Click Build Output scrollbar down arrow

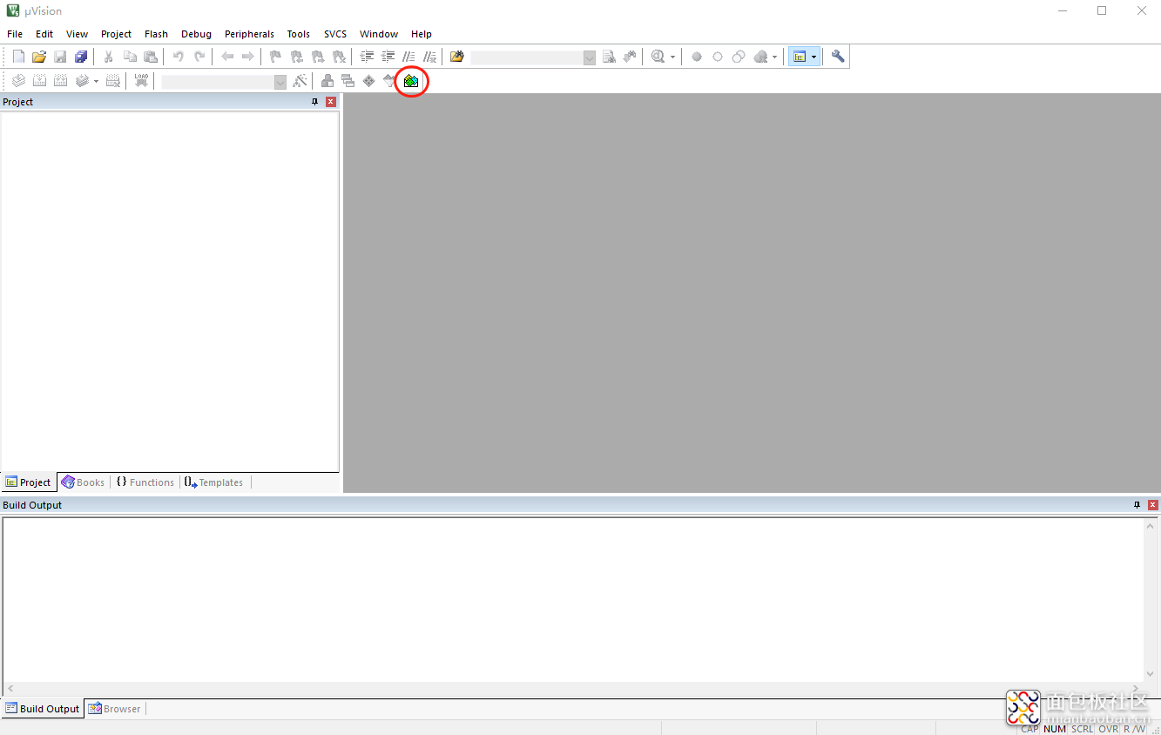pos(1151,674)
